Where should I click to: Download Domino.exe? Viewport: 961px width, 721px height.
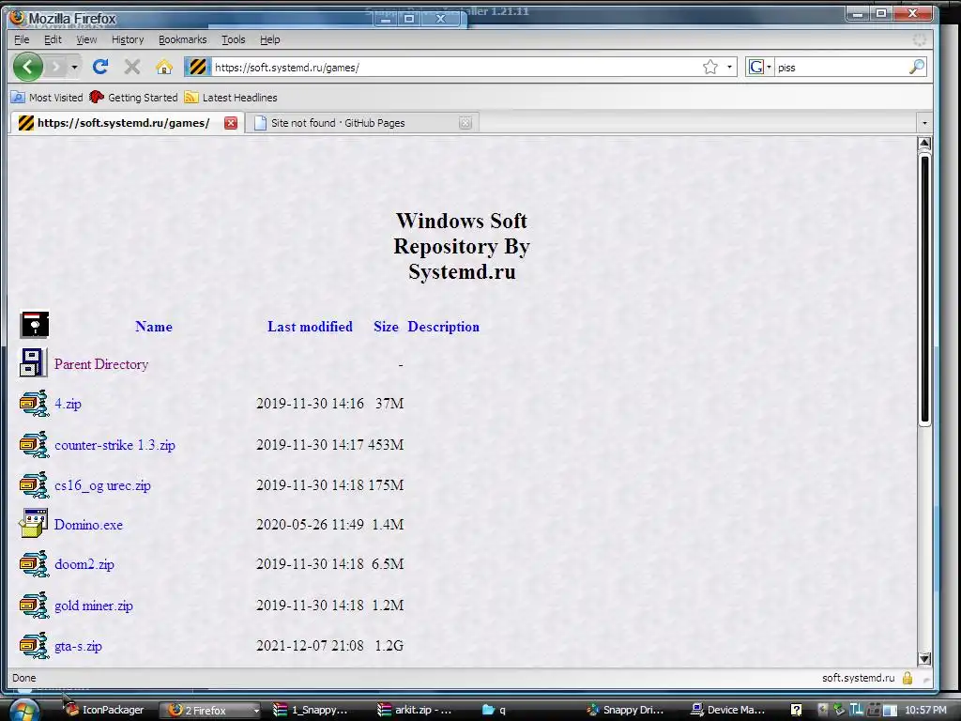(88, 525)
